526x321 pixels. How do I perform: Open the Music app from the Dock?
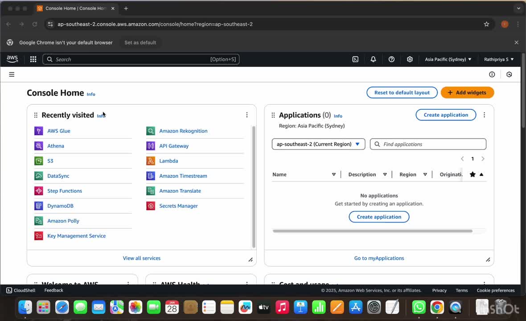pos(282,307)
